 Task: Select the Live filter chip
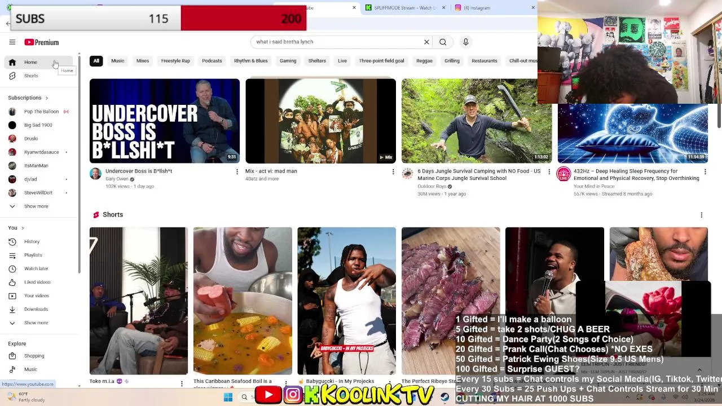(x=342, y=61)
